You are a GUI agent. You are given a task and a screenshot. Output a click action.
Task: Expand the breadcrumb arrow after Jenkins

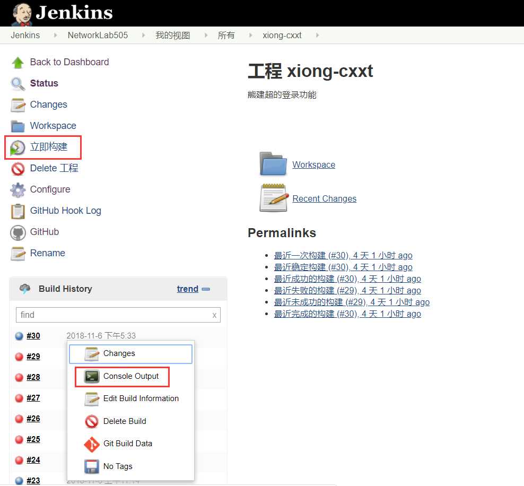[x=56, y=35]
